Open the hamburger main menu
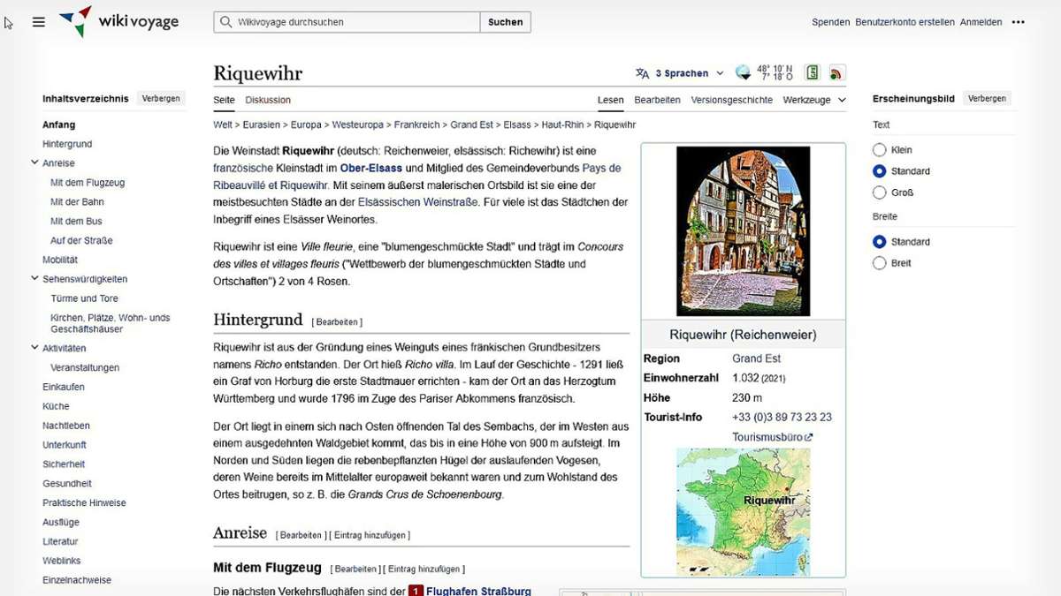1061x596 pixels. [x=39, y=22]
